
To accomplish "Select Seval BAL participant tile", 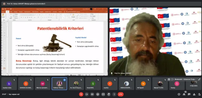I will click(93, 84).
